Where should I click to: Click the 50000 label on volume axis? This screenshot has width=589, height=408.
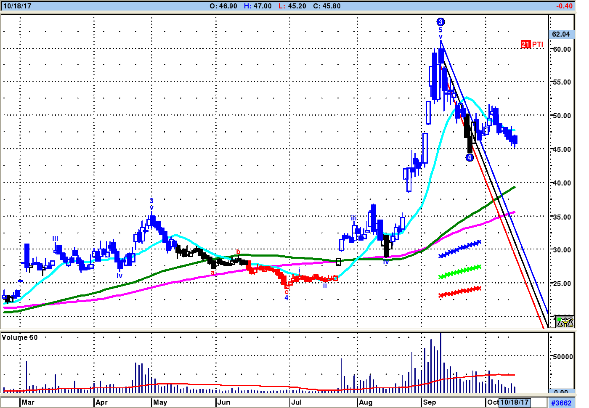click(563, 357)
